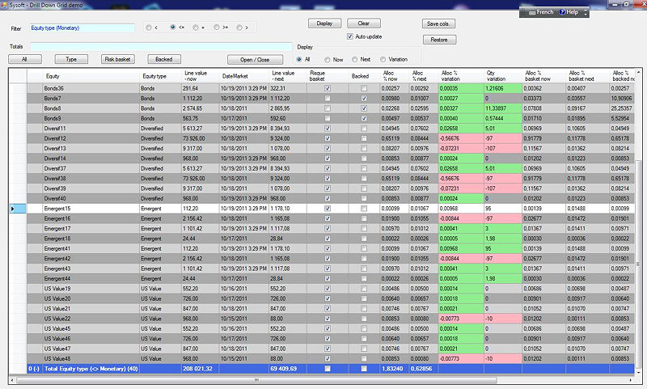Screen dimensions: 647x389
Task: Switch language with the French toolbar item
Action: 540,12
